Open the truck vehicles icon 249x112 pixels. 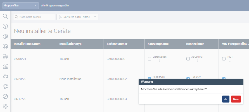[5, 56]
